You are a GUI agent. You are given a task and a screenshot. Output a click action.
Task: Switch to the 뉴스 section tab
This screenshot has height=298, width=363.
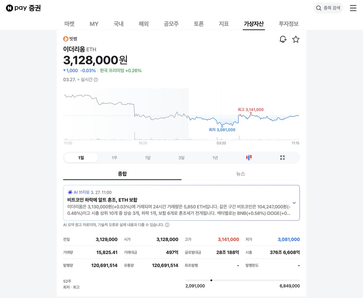240,174
